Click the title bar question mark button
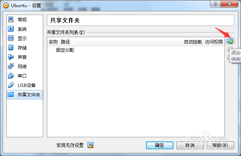 pos(215,4)
